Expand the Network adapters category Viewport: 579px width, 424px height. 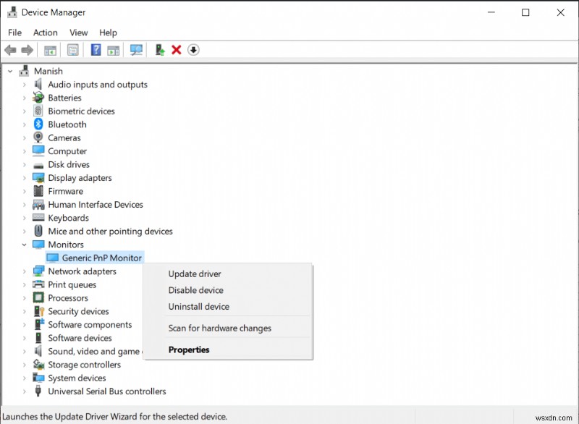(x=25, y=271)
